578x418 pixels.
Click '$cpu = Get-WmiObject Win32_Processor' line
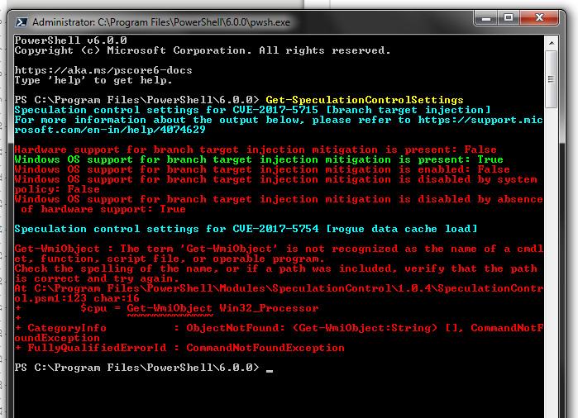(x=199, y=308)
